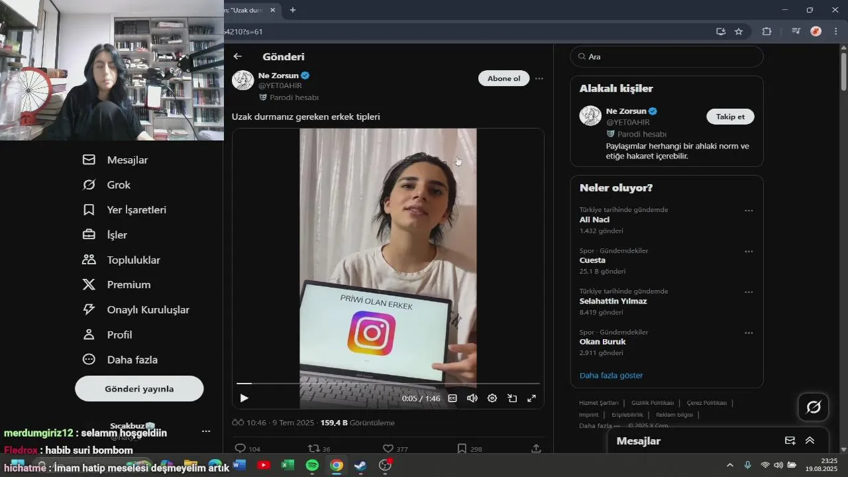Screen dimensions: 848x477
Task: Open options for Selahattin Yılmaz trend
Action: 749,292
